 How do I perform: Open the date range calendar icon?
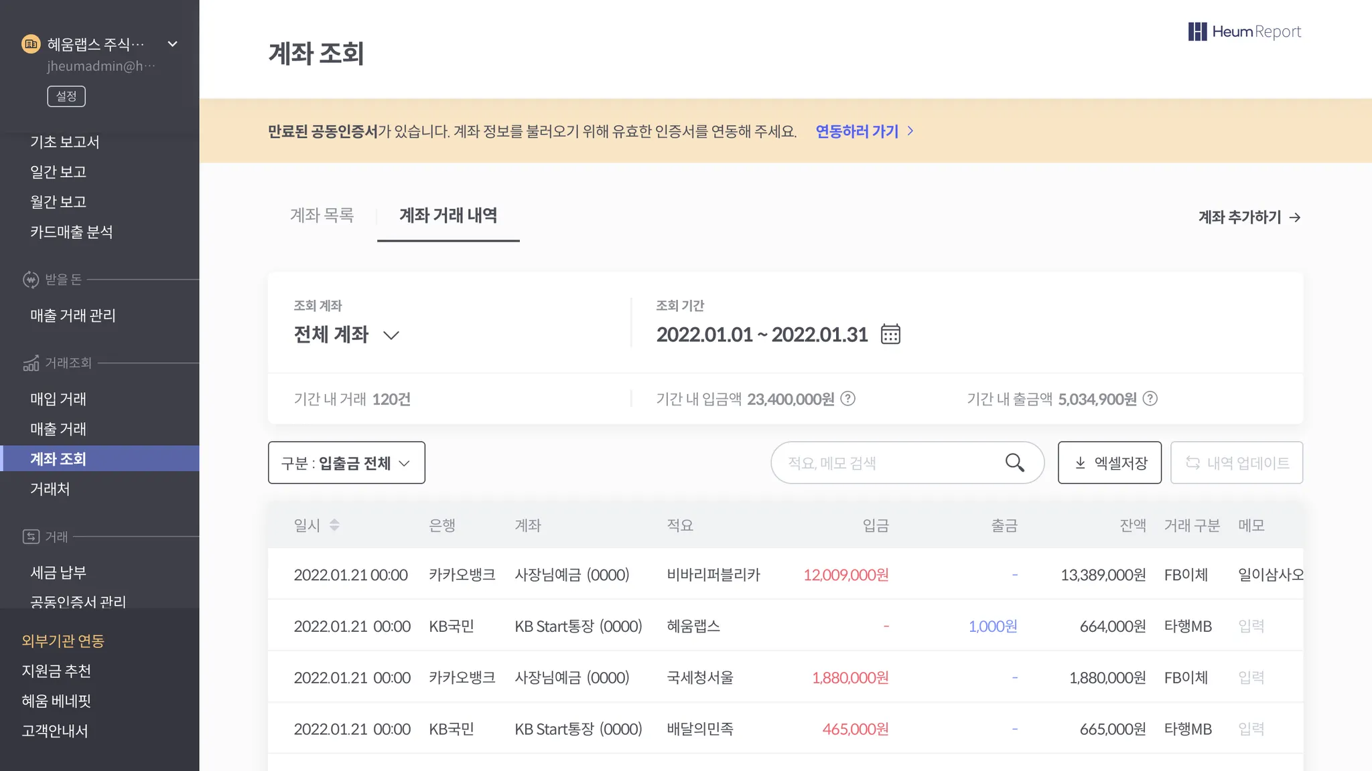pos(890,334)
